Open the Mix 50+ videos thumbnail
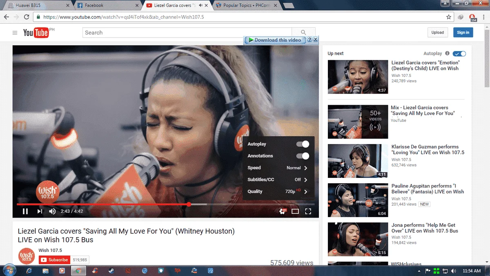The image size is (490, 276). (358, 122)
